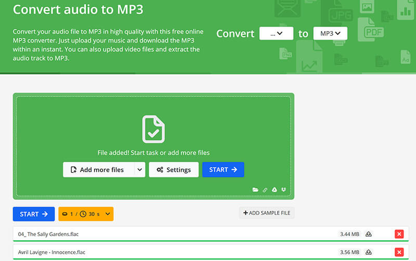
Task: Click START inside the green upload box
Action: click(223, 170)
